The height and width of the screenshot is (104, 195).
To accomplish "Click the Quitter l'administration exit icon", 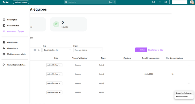I will click(x=4, y=65).
